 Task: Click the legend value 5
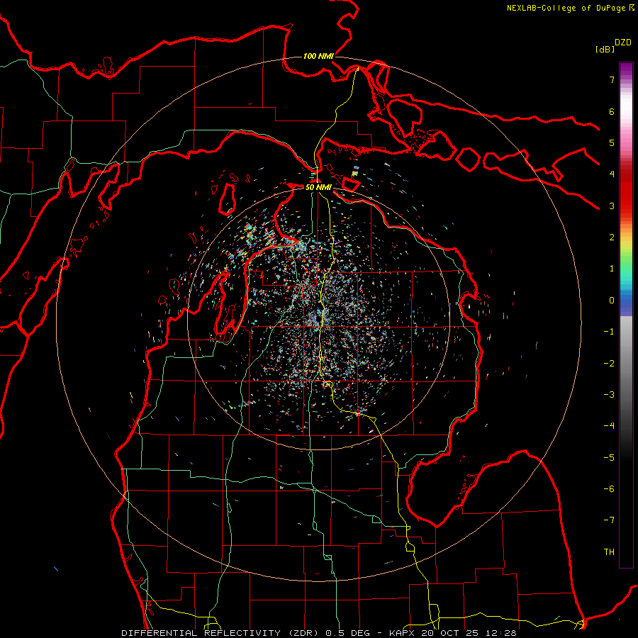pyautogui.click(x=612, y=142)
